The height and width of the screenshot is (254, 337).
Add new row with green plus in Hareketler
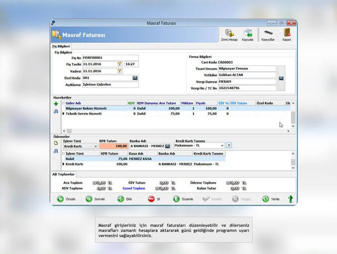point(56,104)
